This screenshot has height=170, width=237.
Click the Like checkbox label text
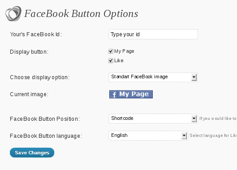(x=119, y=60)
